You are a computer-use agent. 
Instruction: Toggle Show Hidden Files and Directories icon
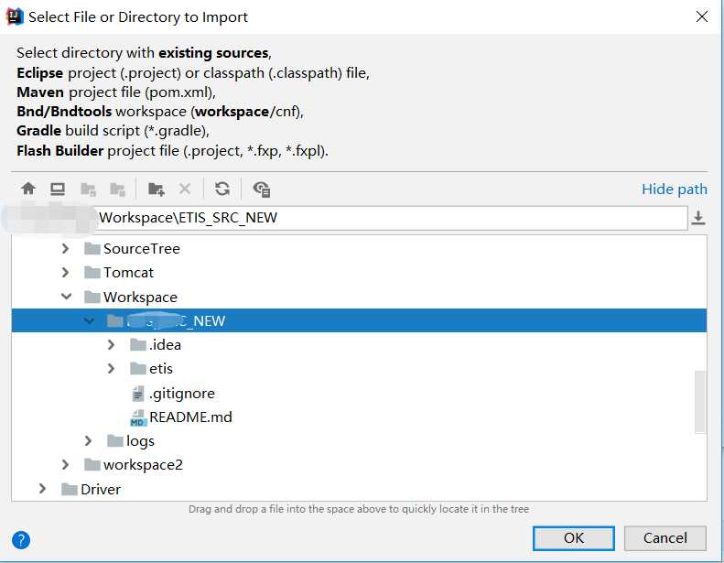coord(262,189)
